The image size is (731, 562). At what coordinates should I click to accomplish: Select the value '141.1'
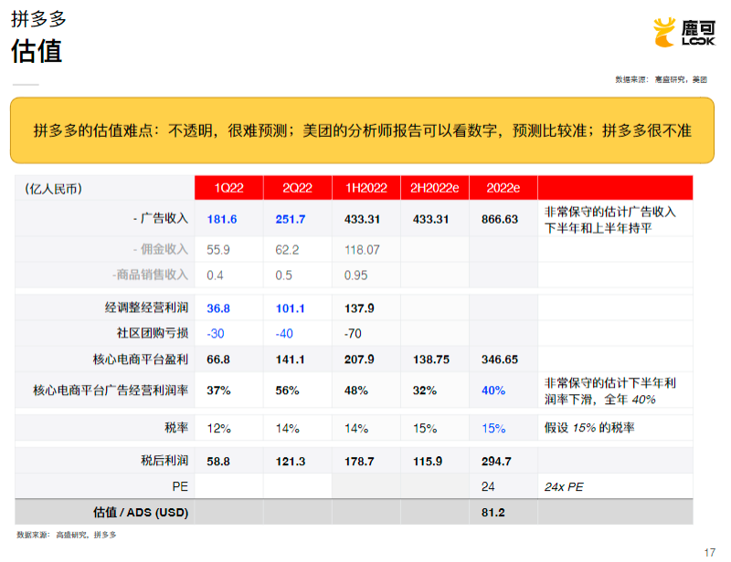pyautogui.click(x=290, y=359)
